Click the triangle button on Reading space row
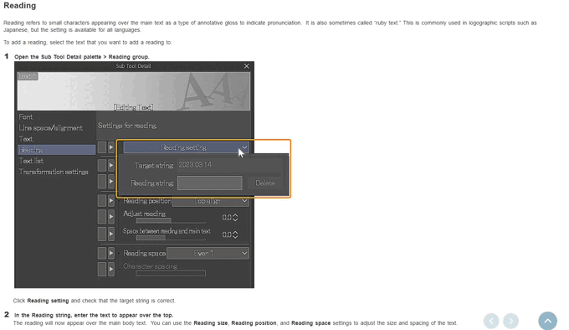The width and height of the screenshot is (569, 330). point(111,253)
